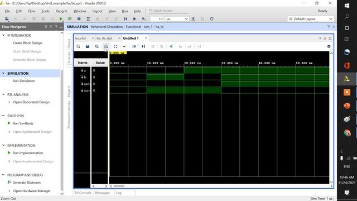
Task: Zoom in on the waveform
Action: coord(97,46)
